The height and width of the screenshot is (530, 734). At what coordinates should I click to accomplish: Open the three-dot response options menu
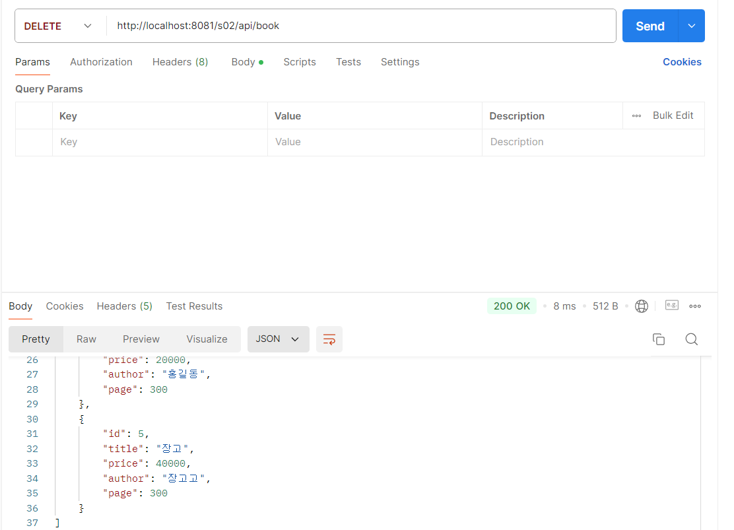click(694, 306)
